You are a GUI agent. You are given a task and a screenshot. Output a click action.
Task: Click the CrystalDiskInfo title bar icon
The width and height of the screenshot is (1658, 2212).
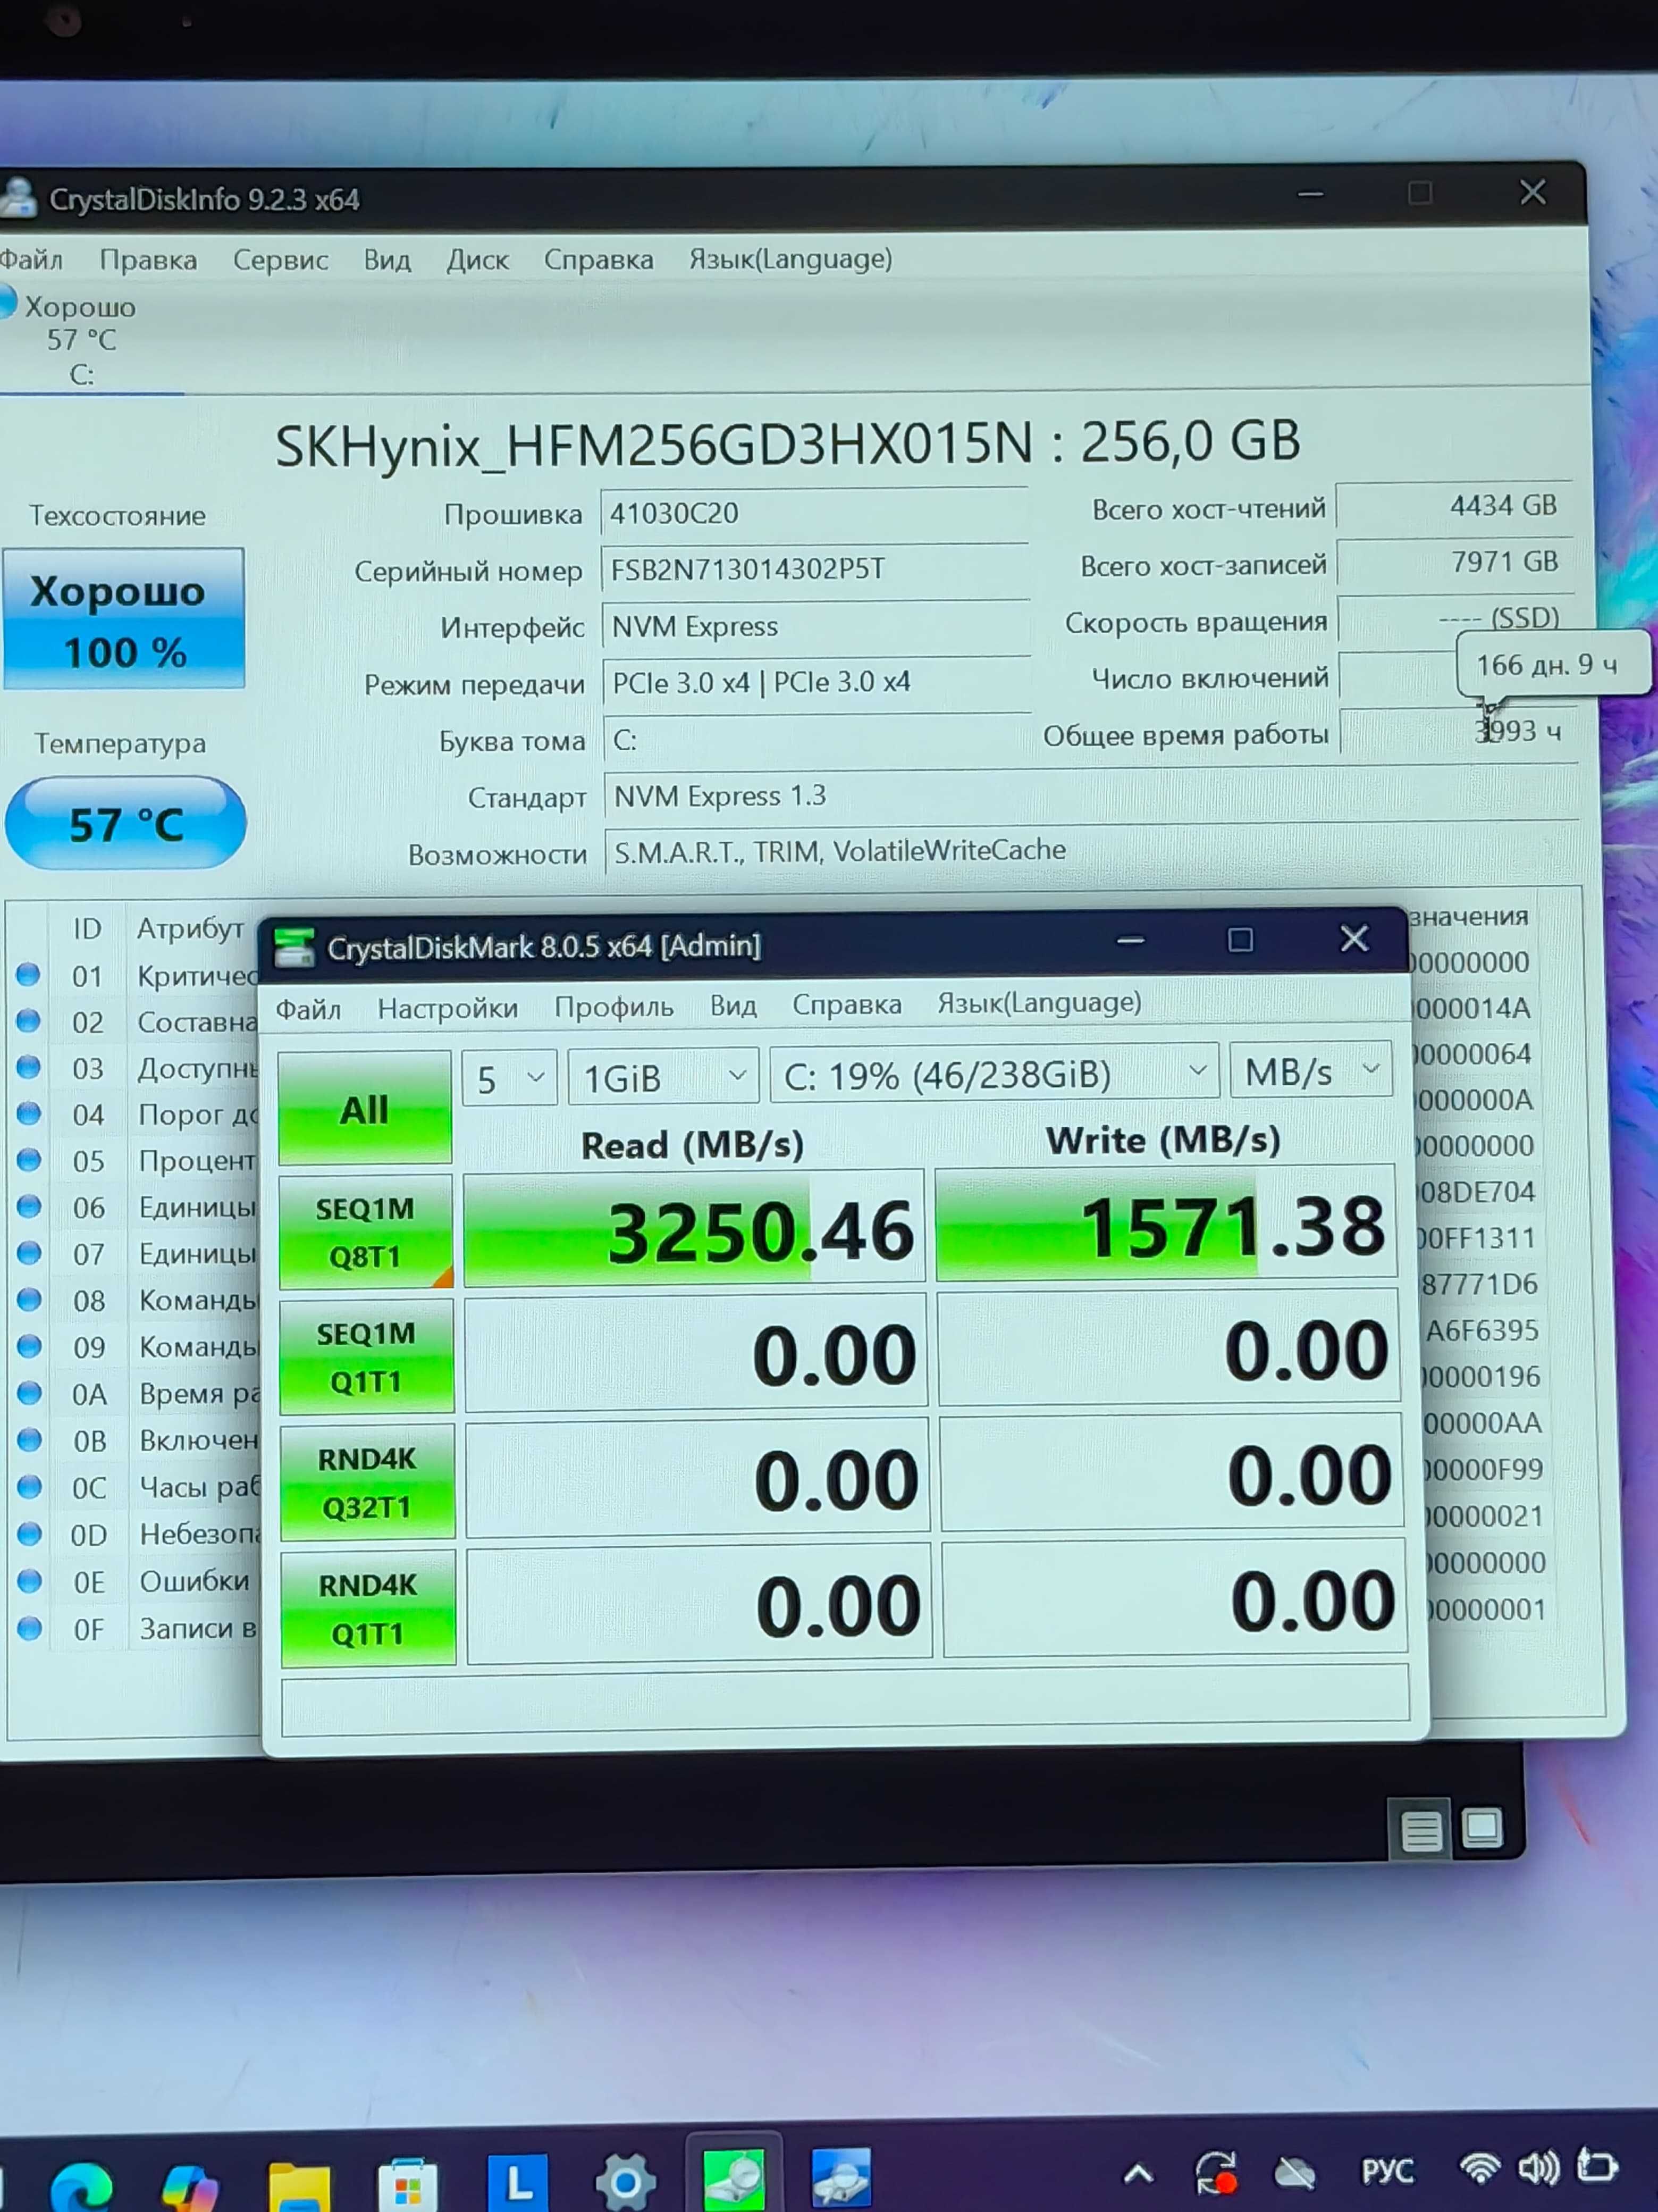pyautogui.click(x=18, y=198)
